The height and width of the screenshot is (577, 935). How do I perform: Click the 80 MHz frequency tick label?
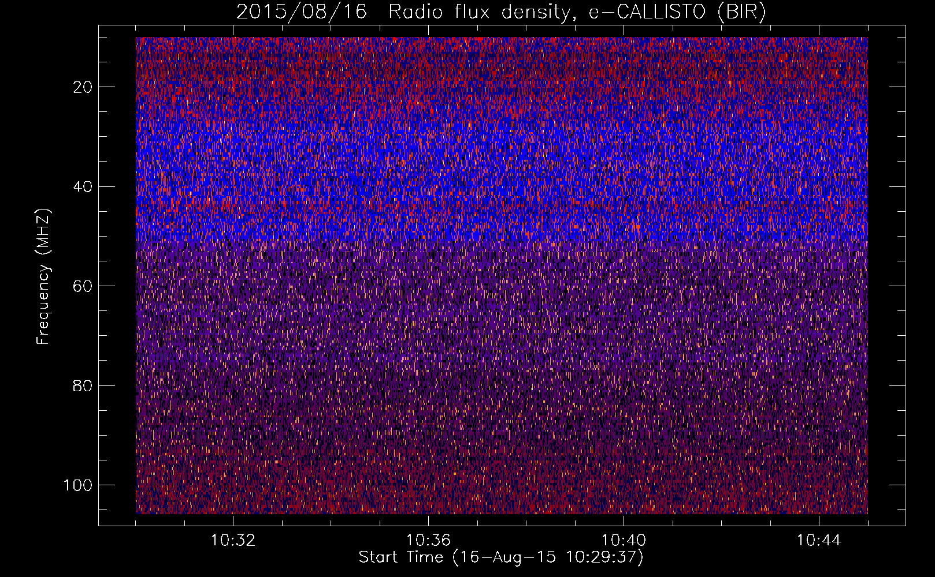pyautogui.click(x=83, y=386)
